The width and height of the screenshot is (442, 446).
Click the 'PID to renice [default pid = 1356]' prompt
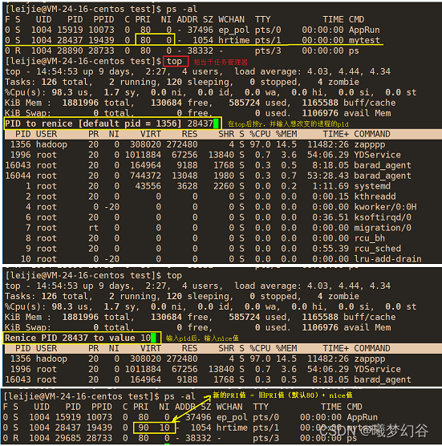pos(93,124)
